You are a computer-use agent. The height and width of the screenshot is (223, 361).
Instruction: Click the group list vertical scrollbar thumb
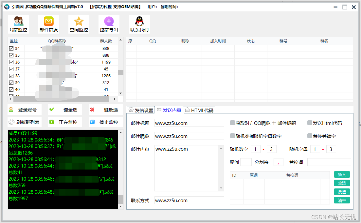point(121,72)
